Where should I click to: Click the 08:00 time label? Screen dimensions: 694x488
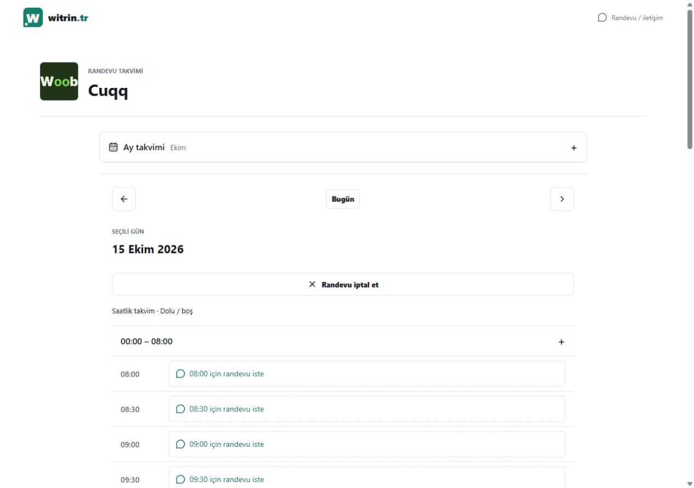click(x=130, y=374)
